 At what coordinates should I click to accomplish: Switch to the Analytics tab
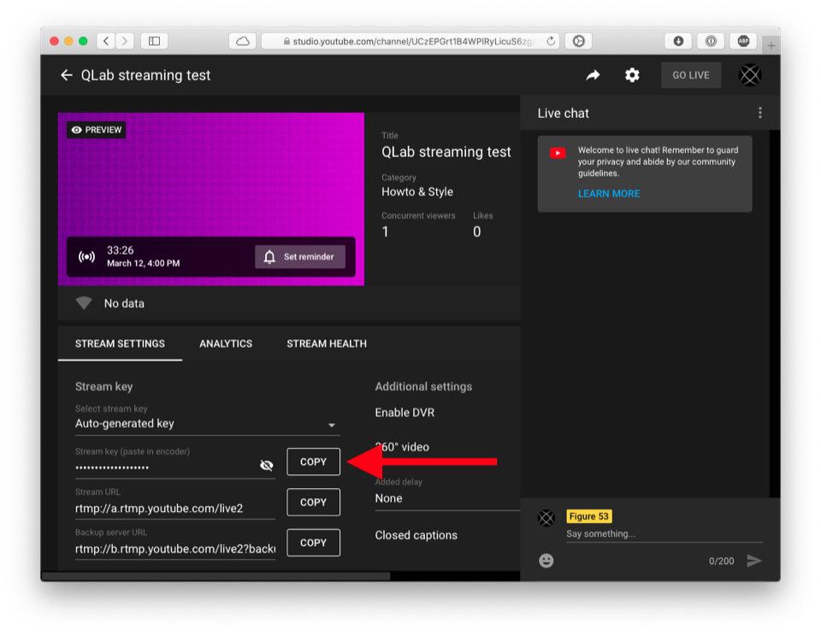[226, 344]
